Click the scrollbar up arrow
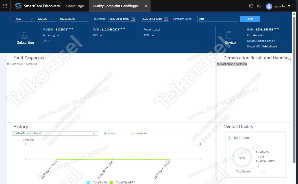This screenshot has width=298, height=184. tap(294, 14)
